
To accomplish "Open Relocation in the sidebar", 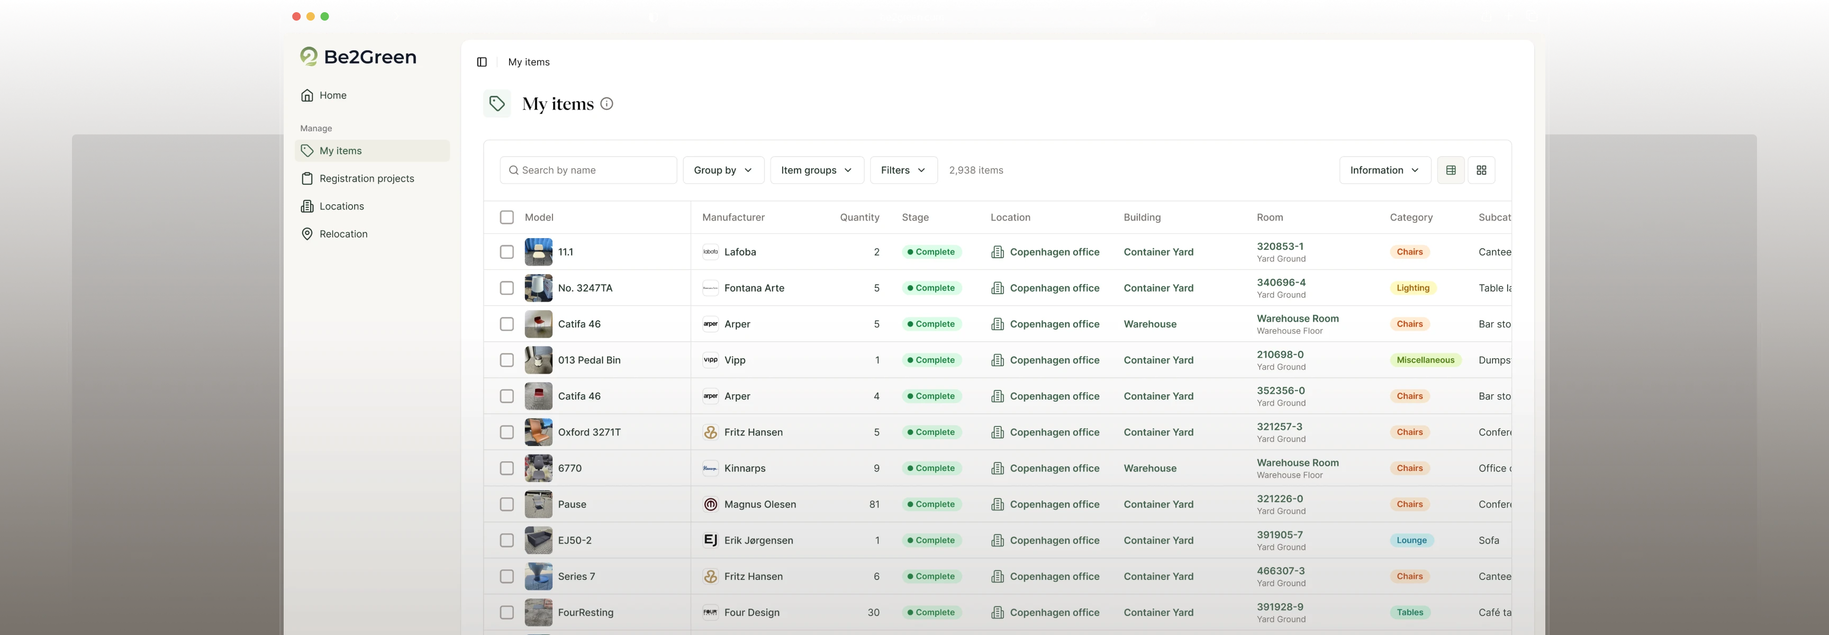I will click(x=343, y=234).
